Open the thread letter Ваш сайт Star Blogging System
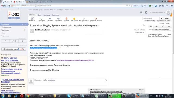The height and width of the screenshot is (98, 174). pyautogui.click(x=159, y=35)
